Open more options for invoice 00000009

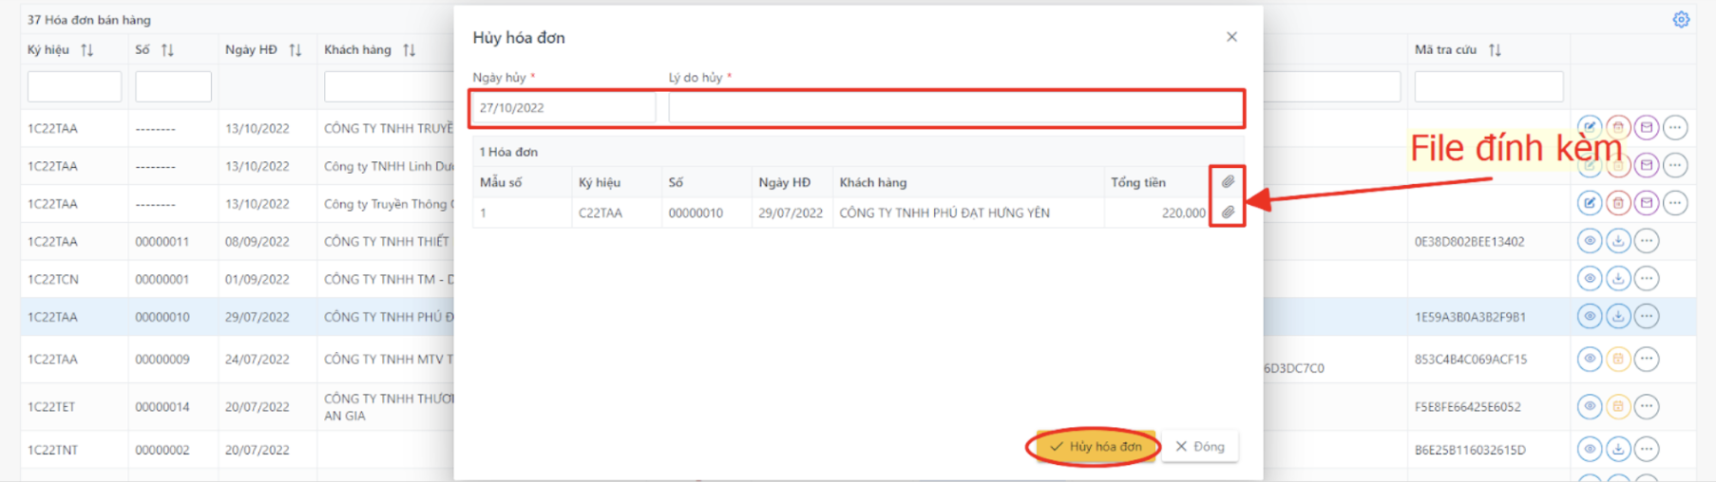point(1647,359)
